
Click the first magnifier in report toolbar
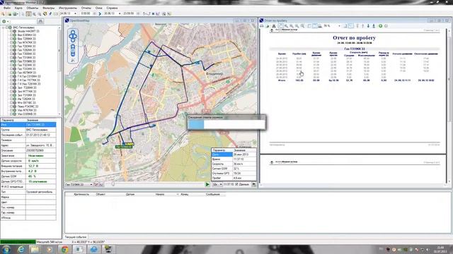(286, 26)
